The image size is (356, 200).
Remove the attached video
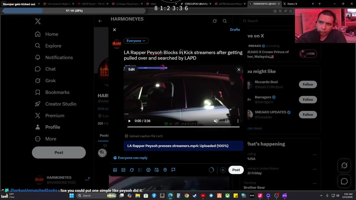pyautogui.click(x=239, y=69)
